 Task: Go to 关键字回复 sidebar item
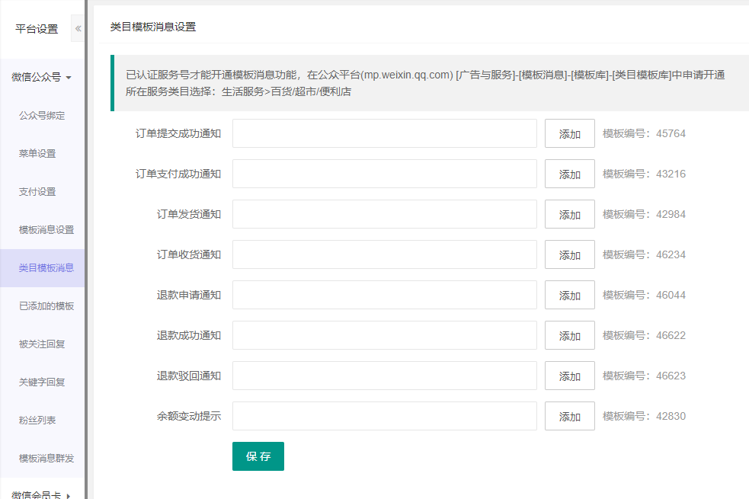click(42, 382)
